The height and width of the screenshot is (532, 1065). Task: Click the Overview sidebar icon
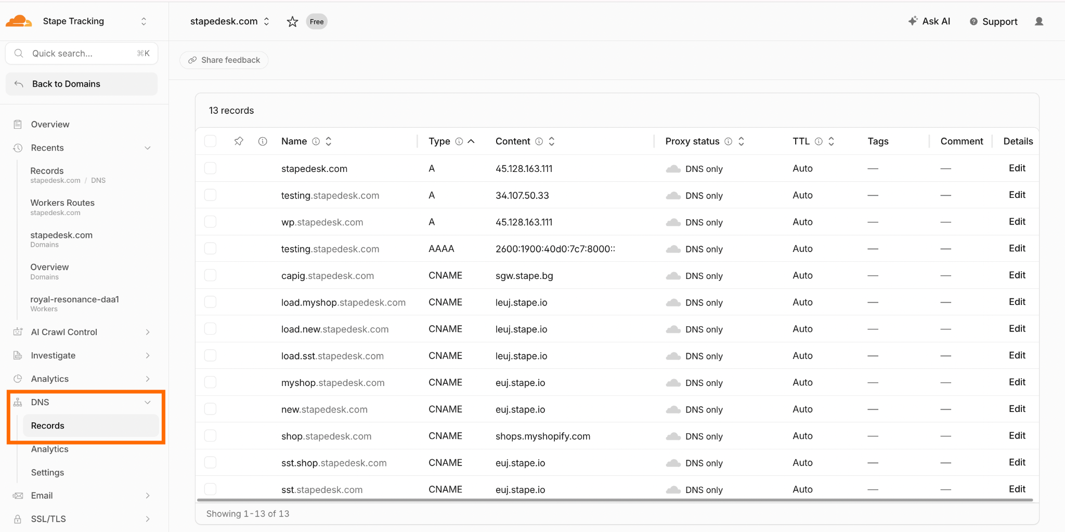18,124
